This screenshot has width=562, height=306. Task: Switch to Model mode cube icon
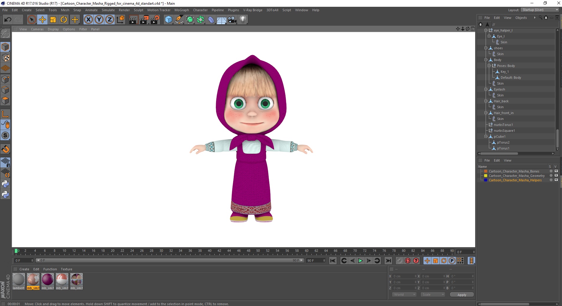tap(5, 47)
